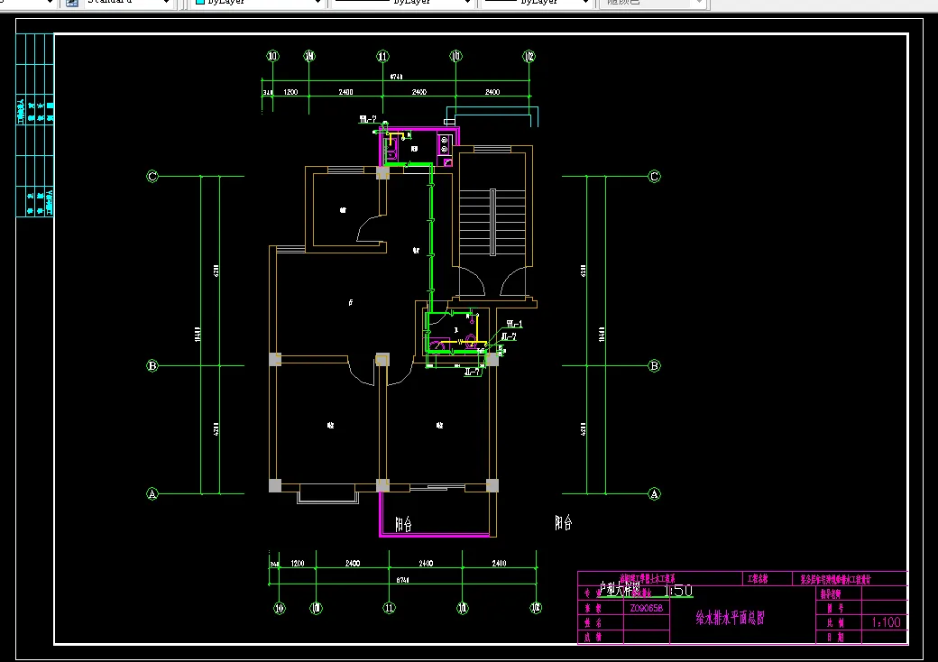Select grey column at bottom-left corner
Screen dimensions: 938x662
pyautogui.click(x=274, y=485)
